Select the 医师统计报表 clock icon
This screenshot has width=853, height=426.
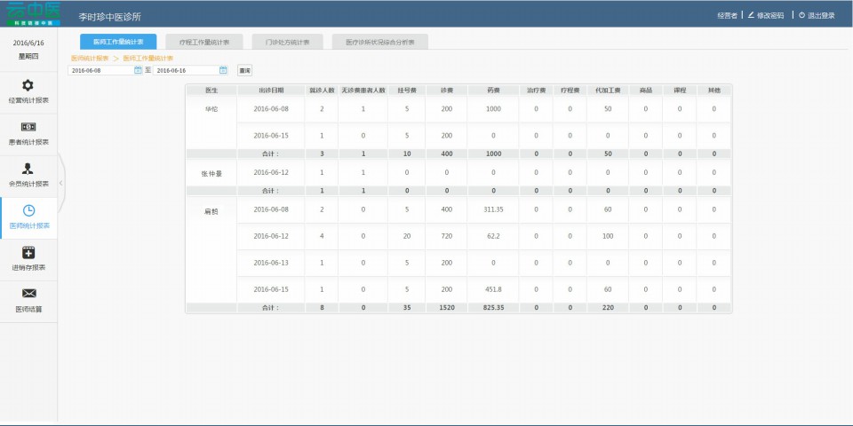(x=28, y=210)
